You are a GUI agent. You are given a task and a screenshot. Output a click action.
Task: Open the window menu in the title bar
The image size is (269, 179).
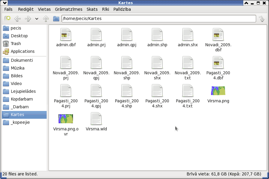4,3
